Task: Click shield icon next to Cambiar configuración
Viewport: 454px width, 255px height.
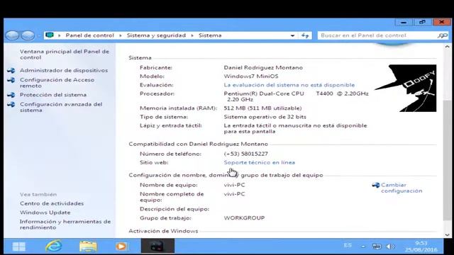Action: [x=375, y=185]
